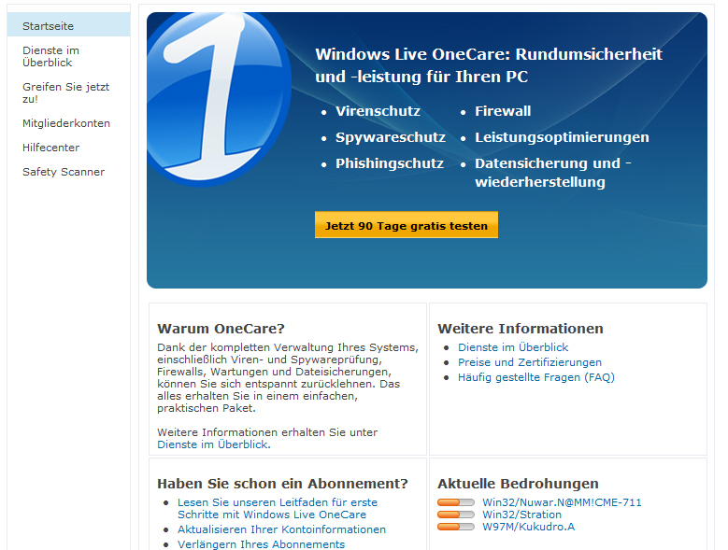Click the Warum OneCare? heading
Screen dimensions: 728x550
(x=221, y=329)
